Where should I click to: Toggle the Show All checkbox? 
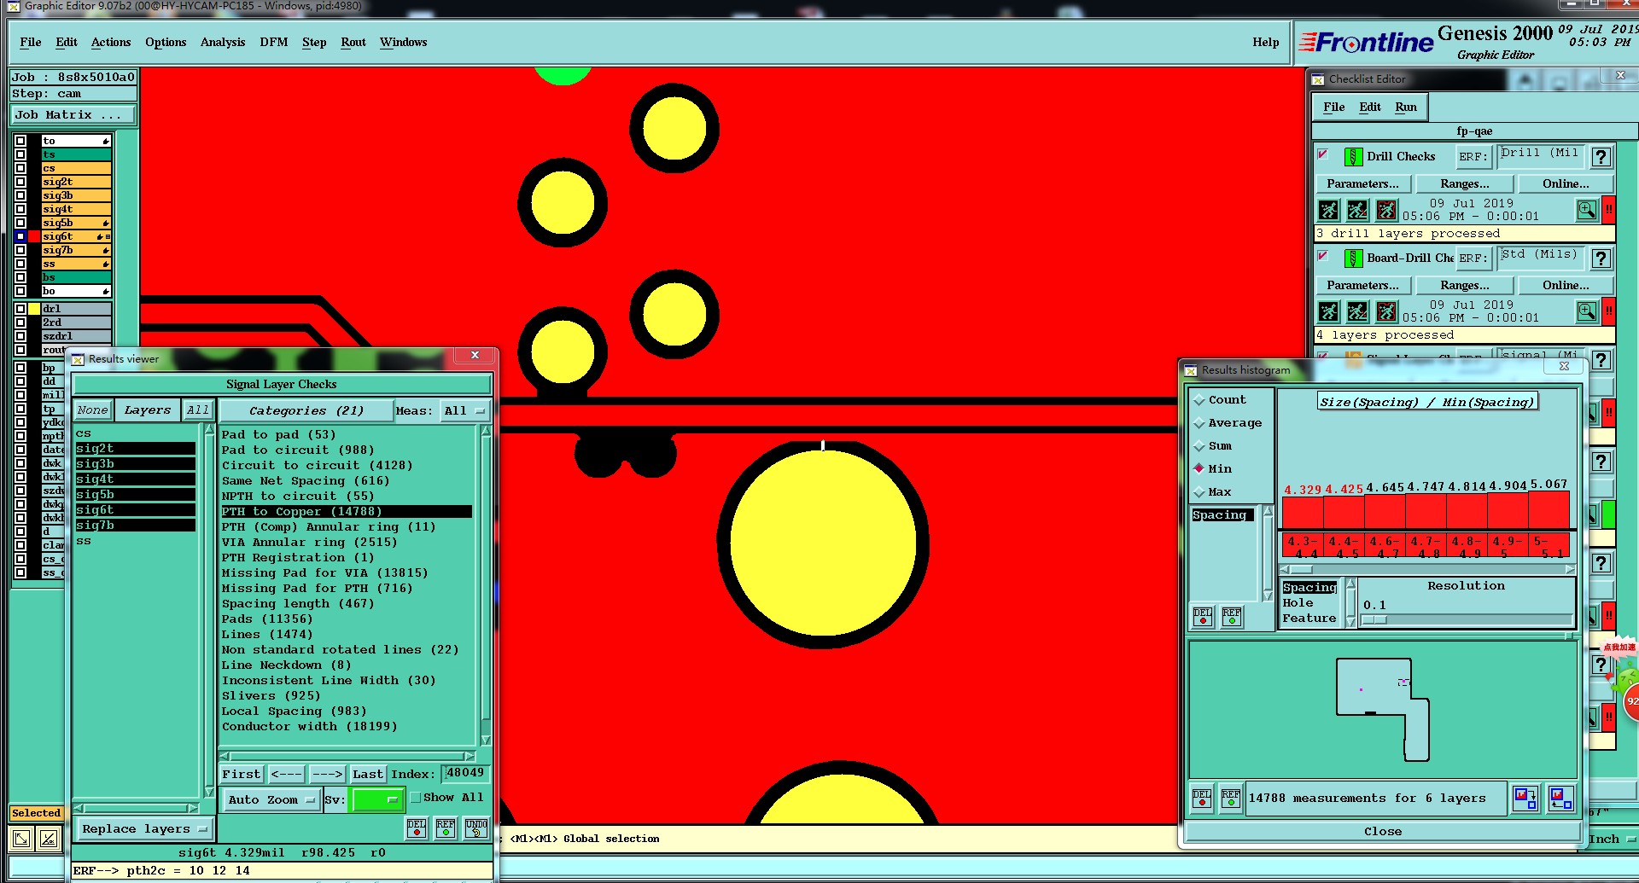416,798
